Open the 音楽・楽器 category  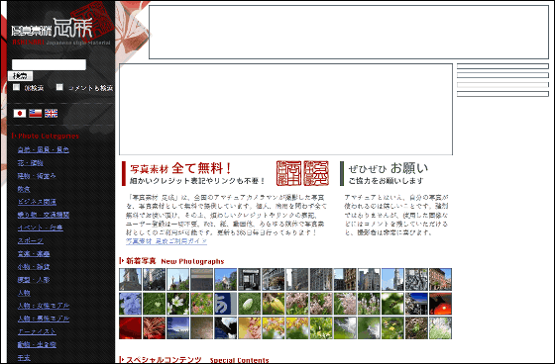coord(34,254)
